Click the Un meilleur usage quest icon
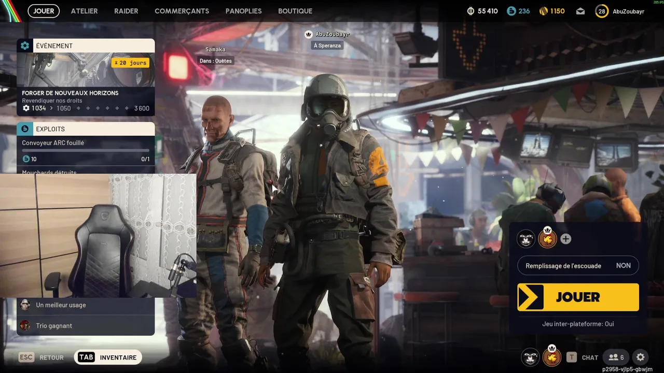This screenshot has width=664, height=373. pos(25,305)
